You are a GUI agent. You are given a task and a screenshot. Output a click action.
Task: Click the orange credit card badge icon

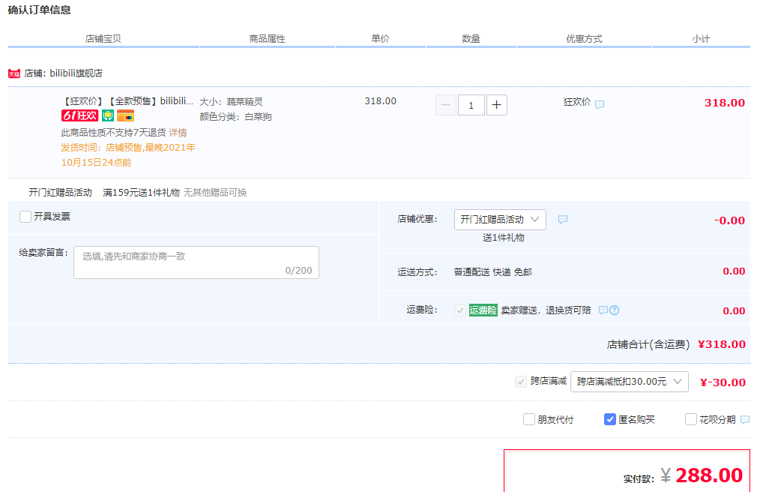pos(125,115)
